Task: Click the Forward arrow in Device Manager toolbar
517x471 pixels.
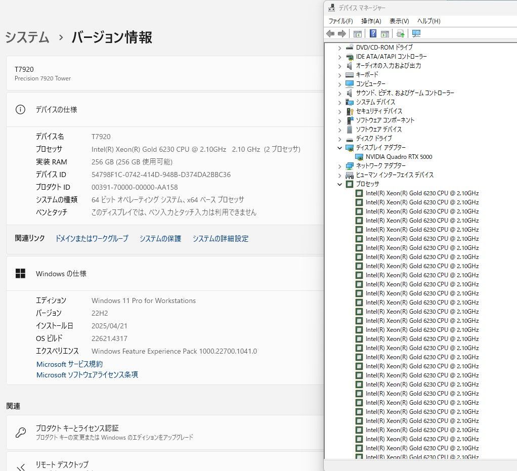Action: pos(342,33)
